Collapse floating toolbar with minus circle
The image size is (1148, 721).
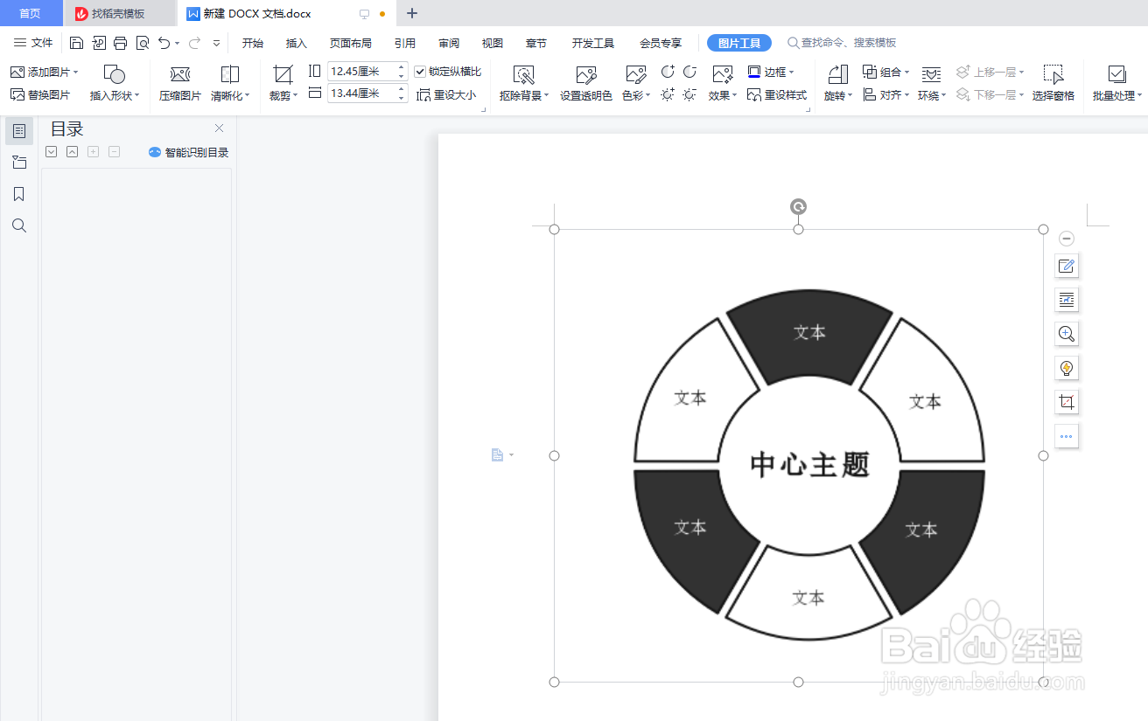click(x=1067, y=238)
